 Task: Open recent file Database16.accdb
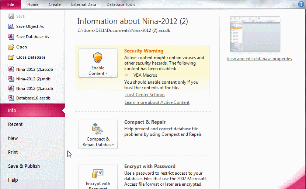point(33,98)
